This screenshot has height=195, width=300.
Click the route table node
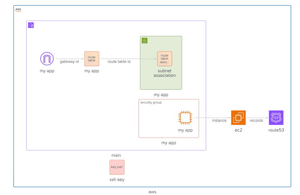[92, 59]
